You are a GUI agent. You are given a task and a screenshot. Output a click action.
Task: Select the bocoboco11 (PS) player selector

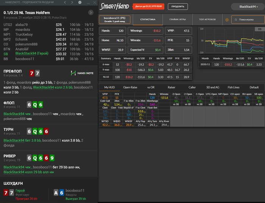[x=114, y=19]
